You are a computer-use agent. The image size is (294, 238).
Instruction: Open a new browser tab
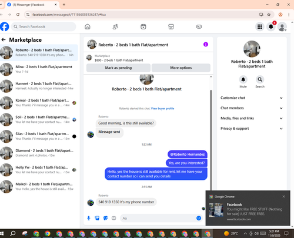[64, 5]
